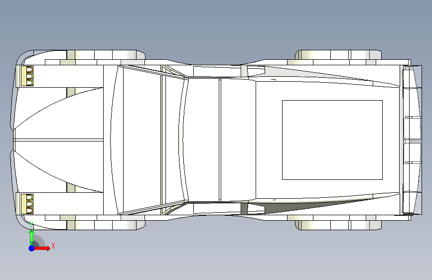Click the red X axis arrow of the triad
The height and width of the screenshot is (280, 432).
pos(41,248)
